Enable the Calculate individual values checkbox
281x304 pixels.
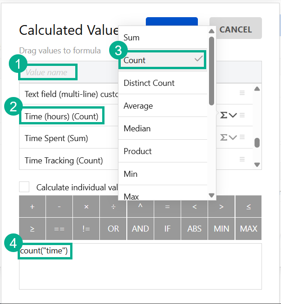(x=24, y=187)
